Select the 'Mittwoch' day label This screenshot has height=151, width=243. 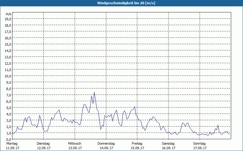coord(75,143)
